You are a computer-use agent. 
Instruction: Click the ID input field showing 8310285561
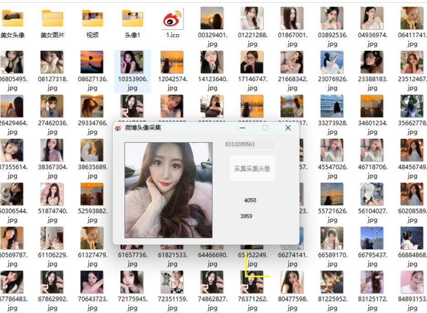250,144
